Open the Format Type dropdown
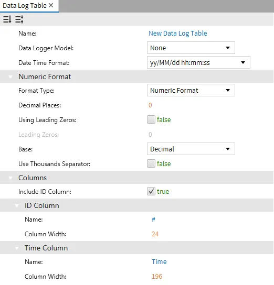Viewport: 274px width, 285px height. (x=191, y=90)
